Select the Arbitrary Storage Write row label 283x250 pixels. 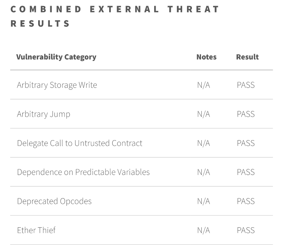tap(57, 85)
